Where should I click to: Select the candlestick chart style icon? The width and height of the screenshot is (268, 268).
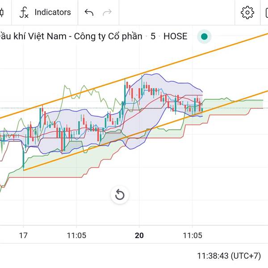click(2, 13)
